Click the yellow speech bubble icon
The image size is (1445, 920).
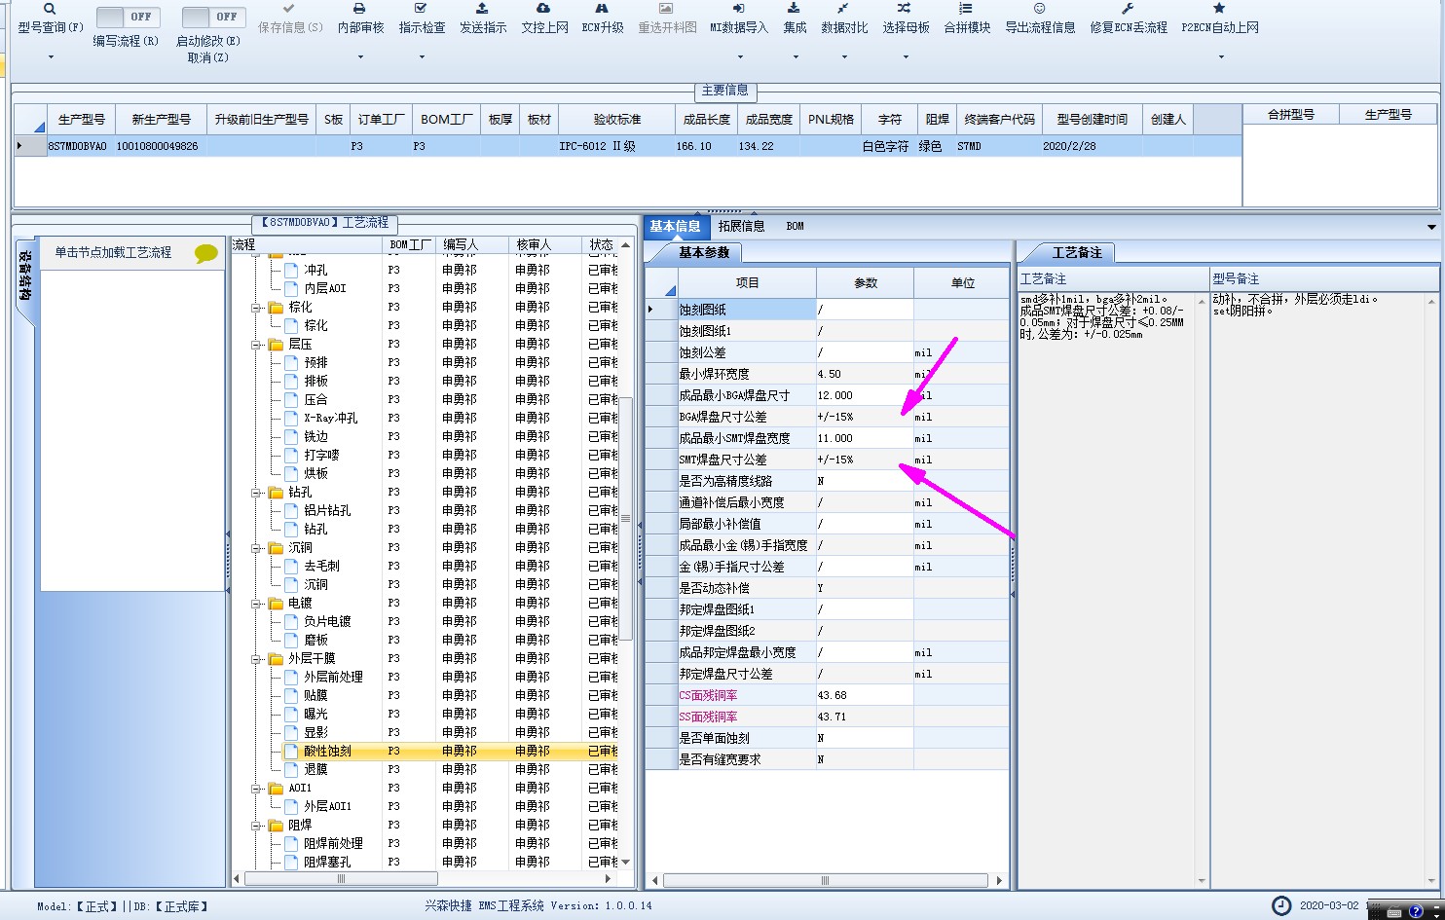coord(206,253)
